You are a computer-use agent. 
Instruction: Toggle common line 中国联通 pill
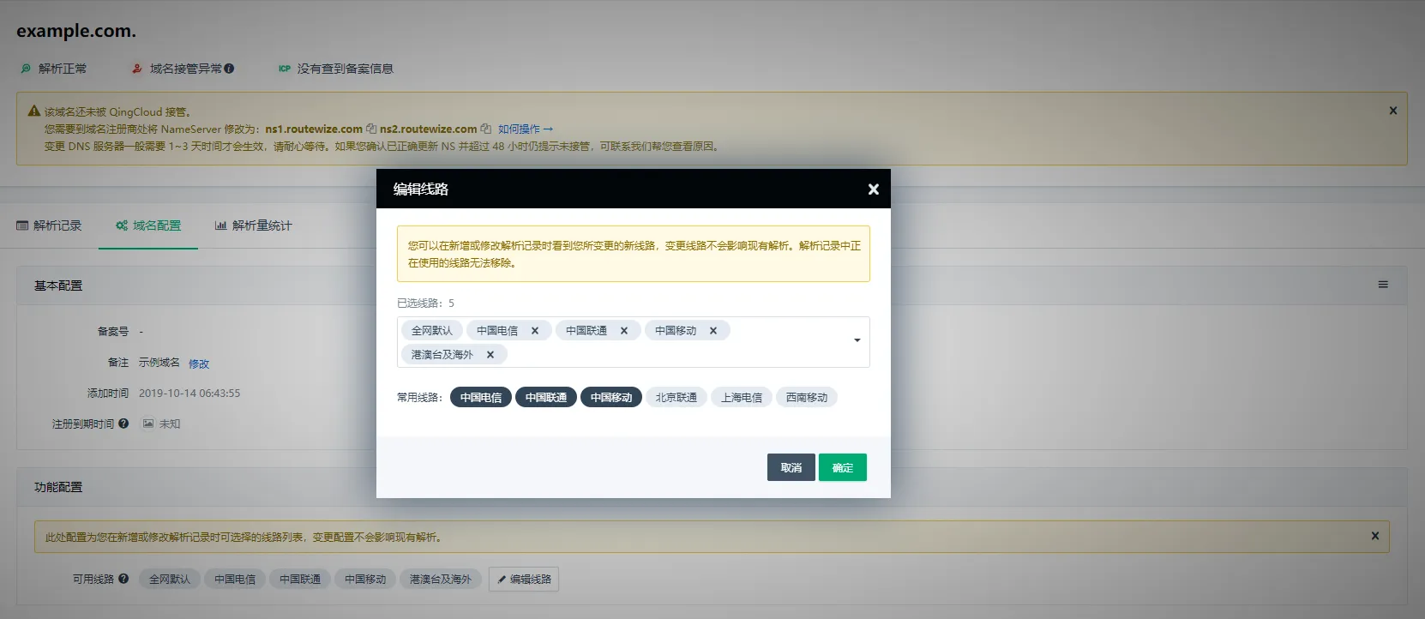click(x=546, y=398)
